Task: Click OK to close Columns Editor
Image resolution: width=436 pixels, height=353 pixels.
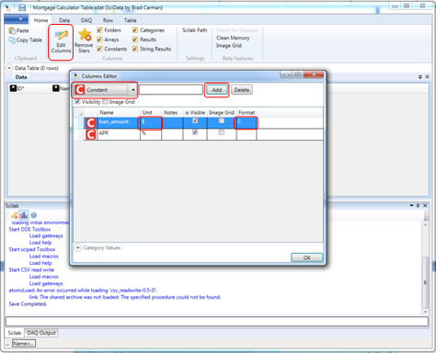Action: pyautogui.click(x=306, y=257)
